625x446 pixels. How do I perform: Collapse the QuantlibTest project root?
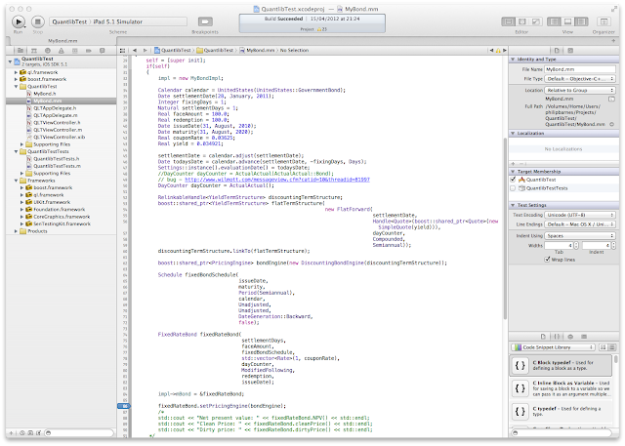click(11, 61)
